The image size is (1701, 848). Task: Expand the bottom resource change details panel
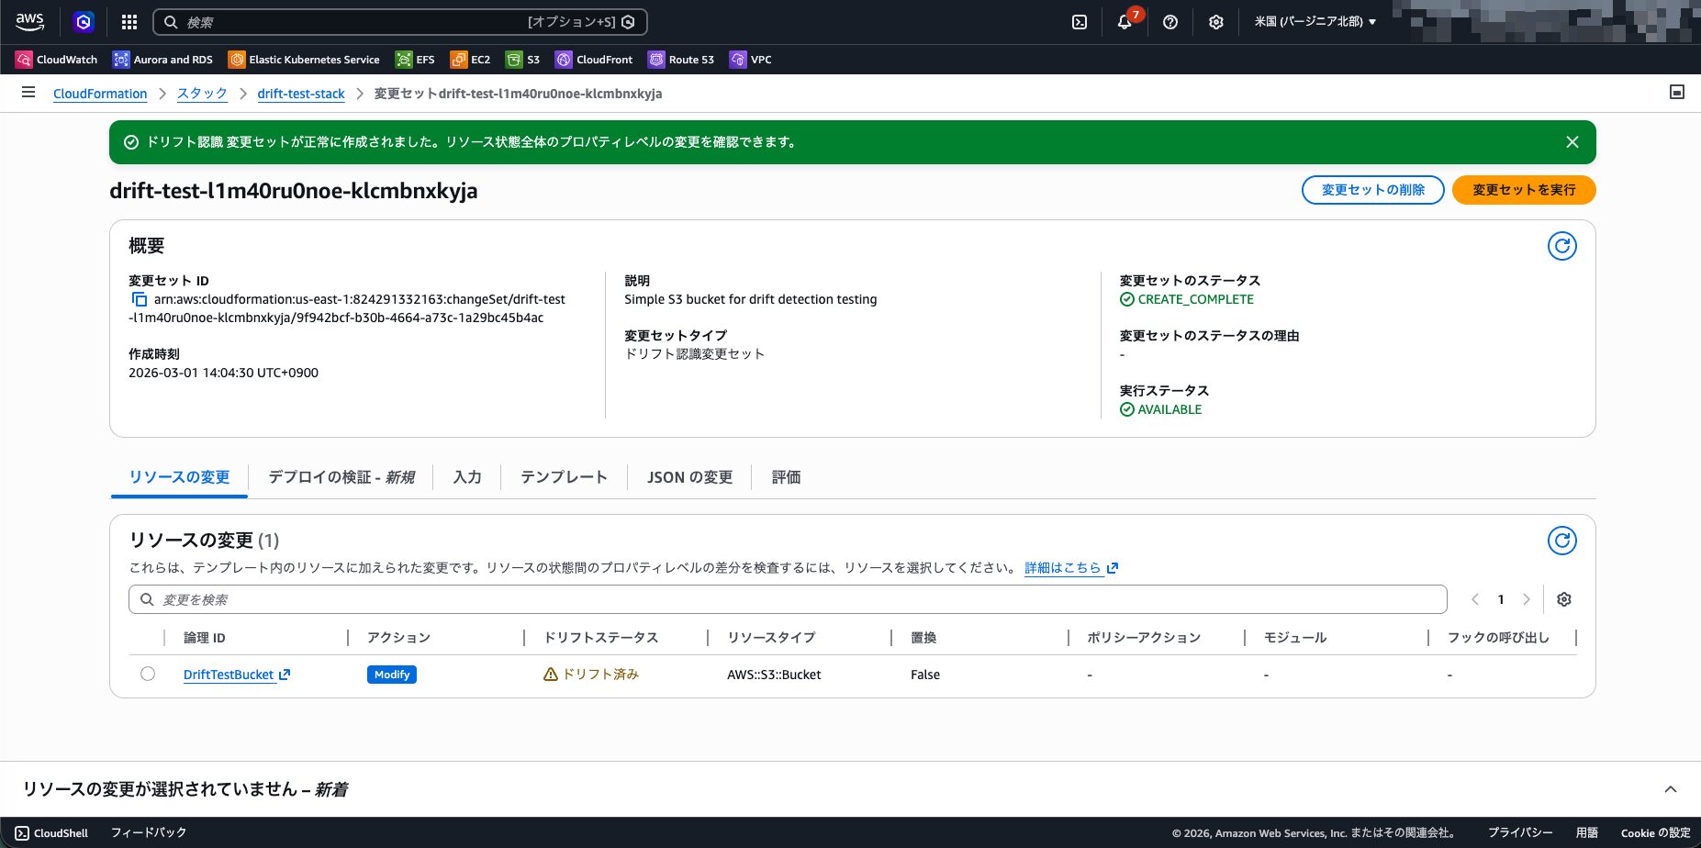1670,789
